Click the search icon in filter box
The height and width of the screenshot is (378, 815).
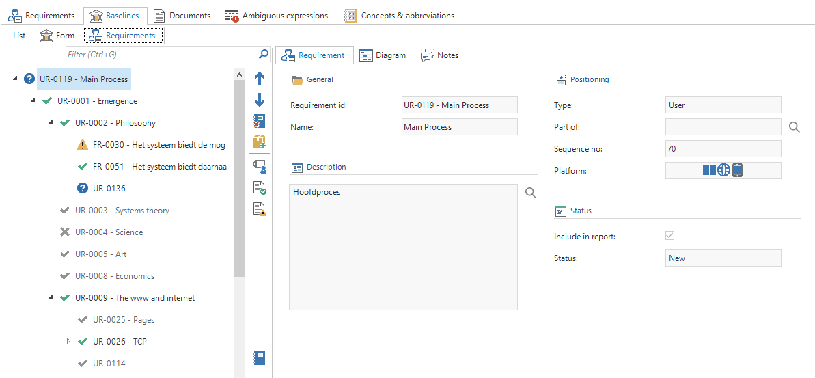tap(264, 54)
